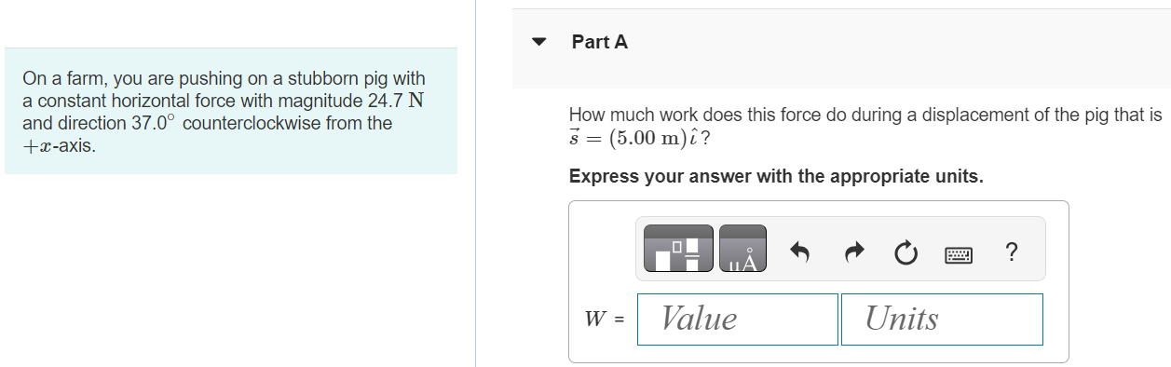This screenshot has width=1171, height=367.
Task: Redo the last answer edit
Action: coord(854,251)
